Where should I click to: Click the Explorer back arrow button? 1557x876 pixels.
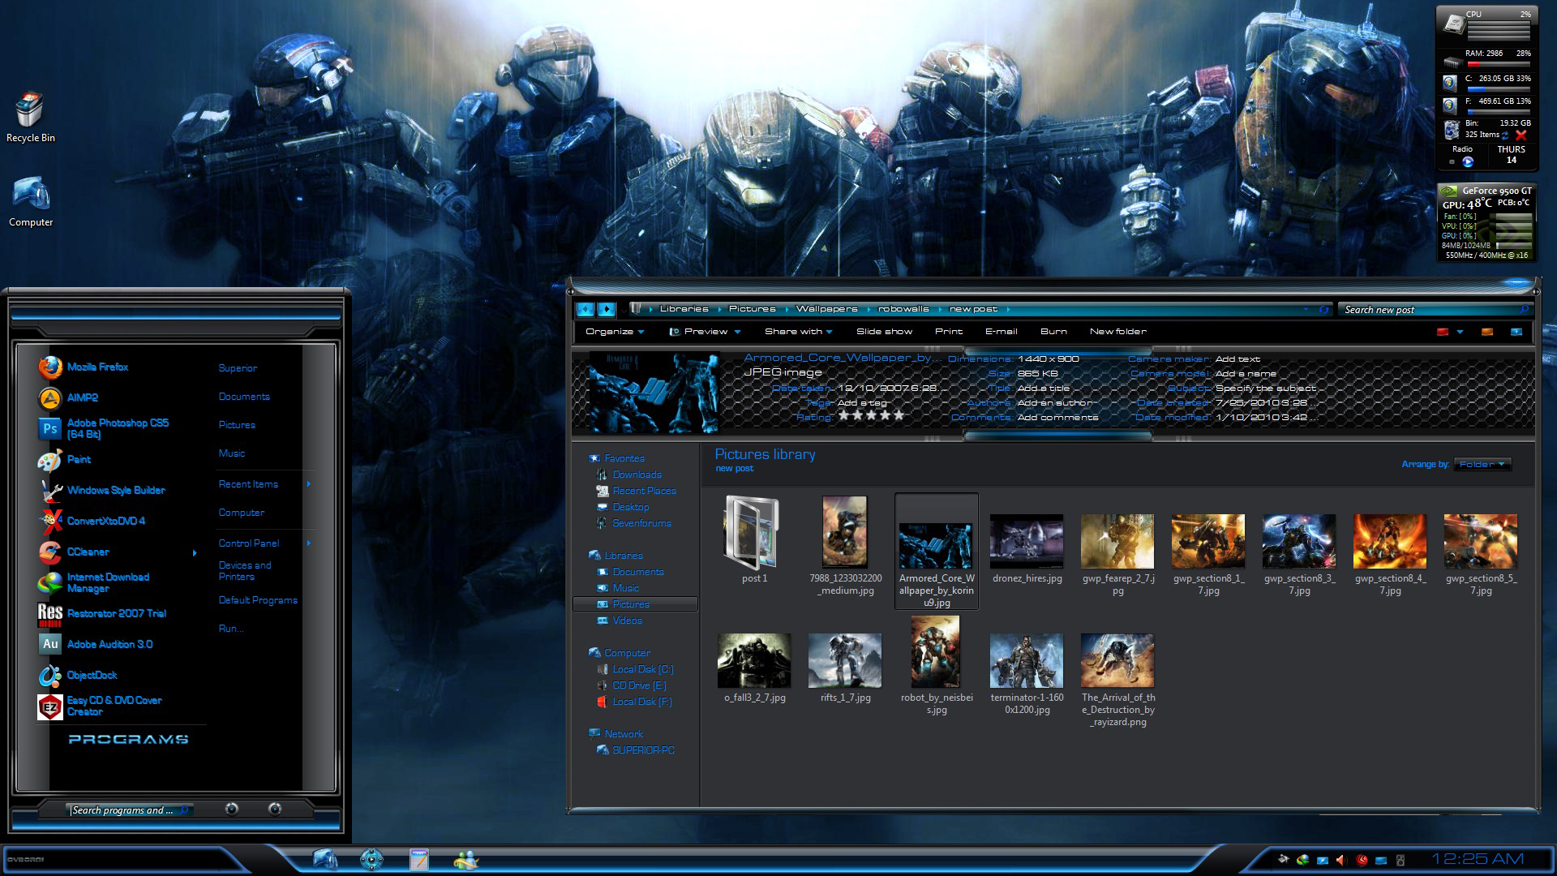tap(585, 309)
